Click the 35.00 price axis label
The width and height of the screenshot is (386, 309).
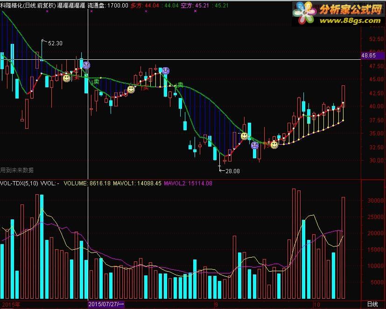click(x=376, y=133)
